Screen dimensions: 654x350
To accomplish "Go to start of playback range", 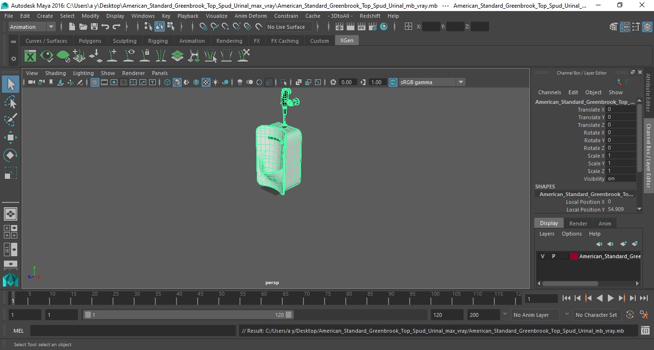I will 566,298.
